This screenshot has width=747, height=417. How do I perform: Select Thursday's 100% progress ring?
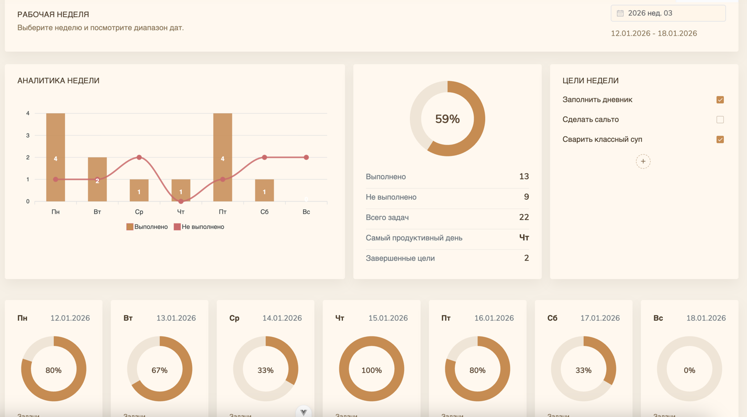pos(371,369)
